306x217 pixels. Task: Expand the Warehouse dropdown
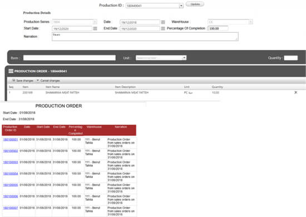(251, 22)
